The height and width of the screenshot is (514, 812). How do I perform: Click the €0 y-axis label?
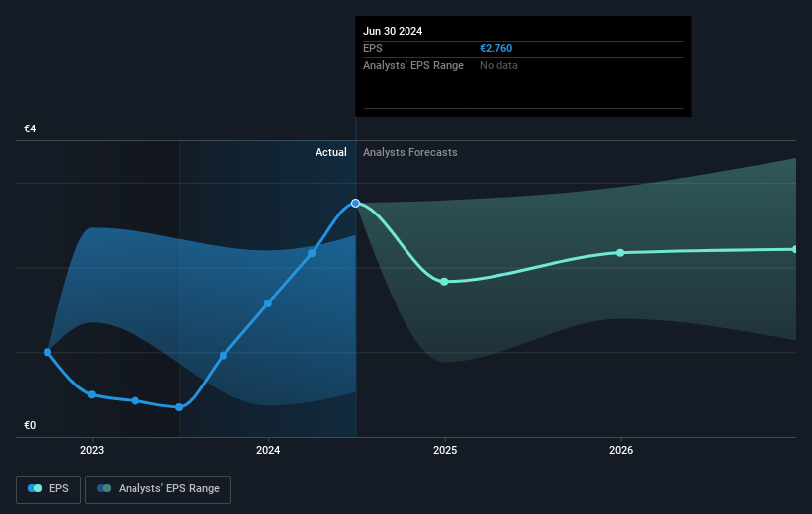click(30, 425)
